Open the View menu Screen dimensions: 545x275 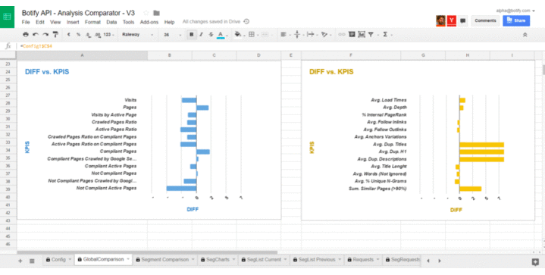click(55, 22)
